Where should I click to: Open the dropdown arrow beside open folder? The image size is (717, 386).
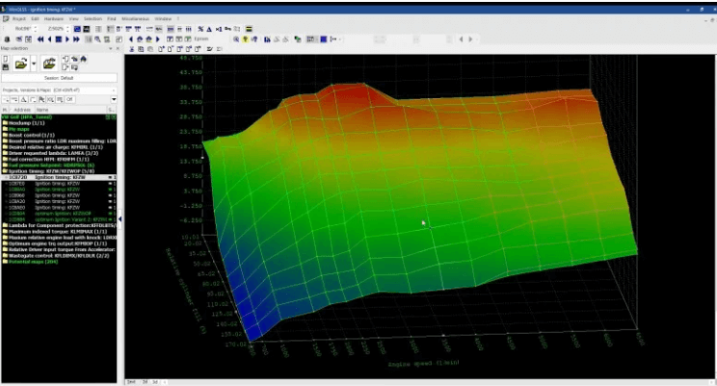(34, 64)
